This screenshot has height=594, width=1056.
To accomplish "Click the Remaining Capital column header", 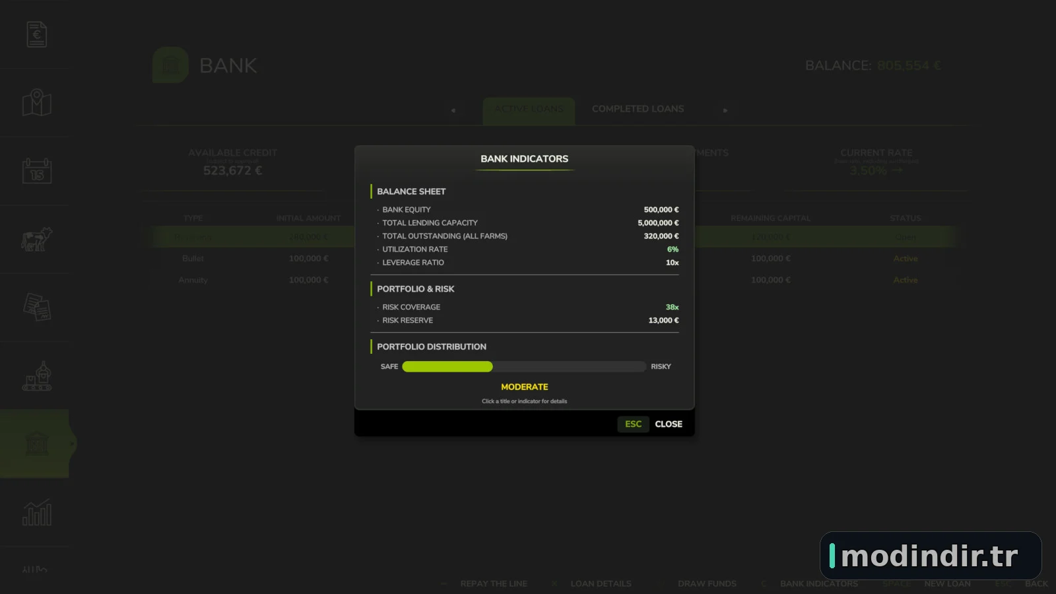I will pyautogui.click(x=770, y=218).
